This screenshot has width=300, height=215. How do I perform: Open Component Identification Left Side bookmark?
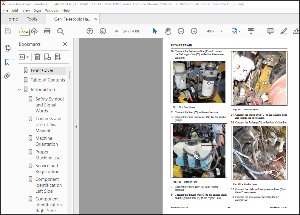[x=48, y=185]
